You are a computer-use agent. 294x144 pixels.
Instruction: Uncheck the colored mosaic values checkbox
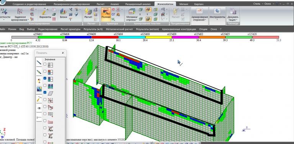point(45,78)
